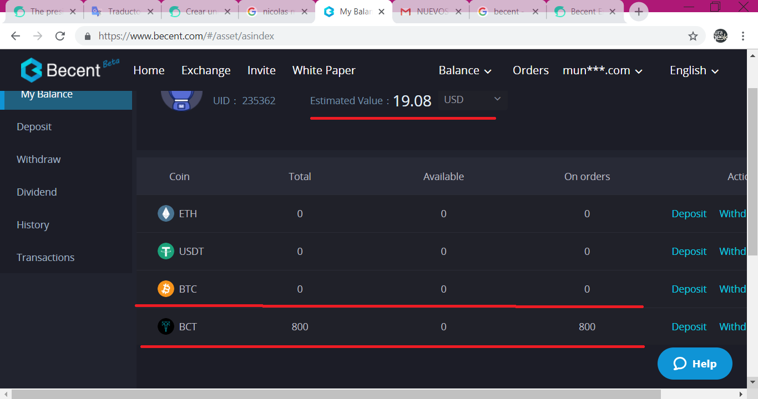Viewport: 758px width, 399px height.
Task: Open the Balance dropdown menu
Action: (465, 70)
